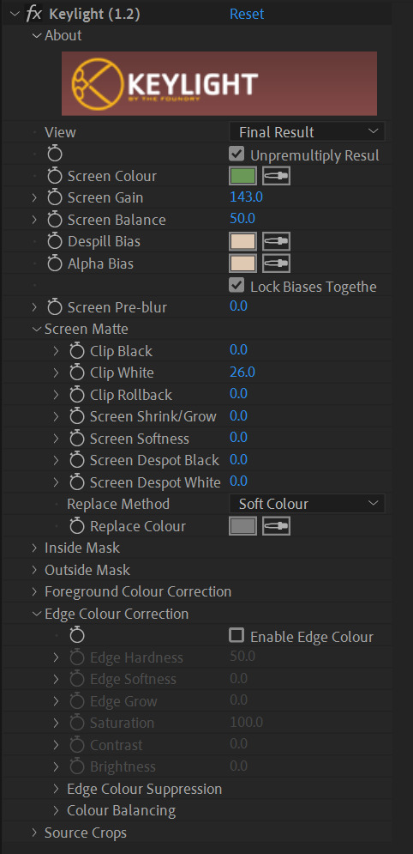Click the Screen Gain value 143.0

[x=246, y=197]
